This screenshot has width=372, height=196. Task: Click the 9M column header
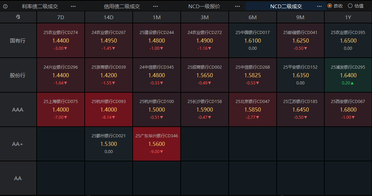tap(300, 17)
